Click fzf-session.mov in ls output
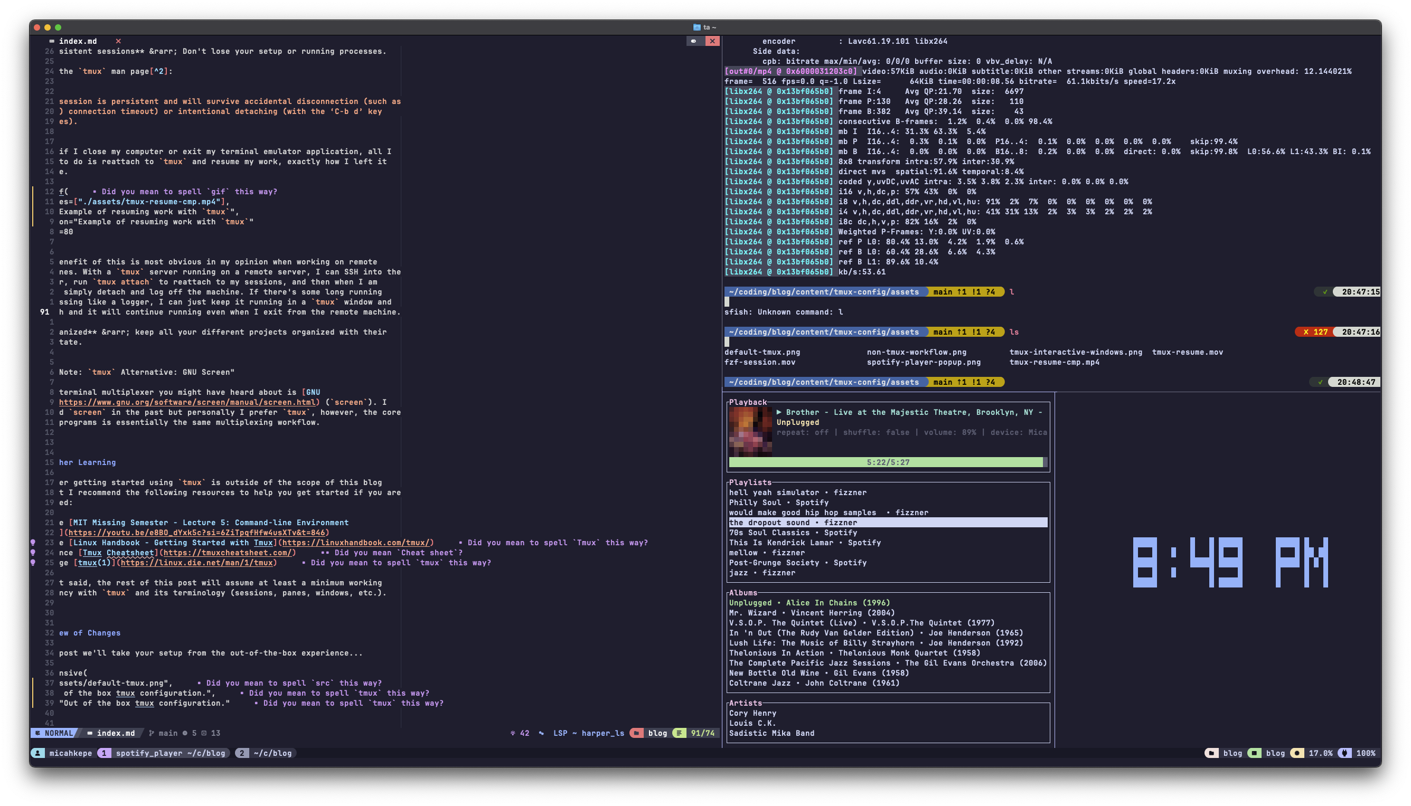Screen dimensions: 1411x806 point(760,362)
